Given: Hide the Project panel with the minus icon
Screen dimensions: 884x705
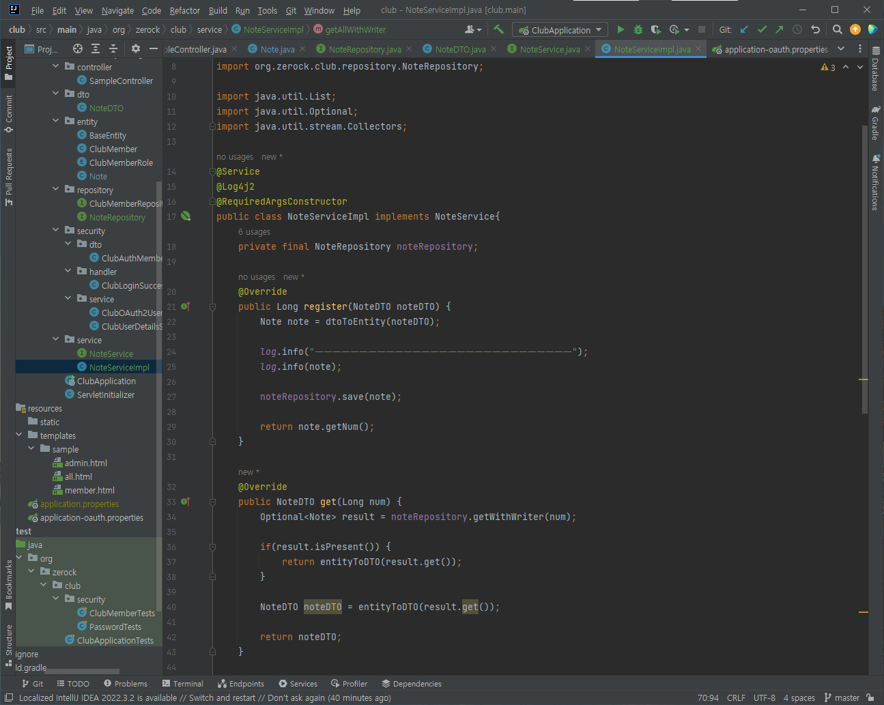Looking at the screenshot, I should 154,48.
